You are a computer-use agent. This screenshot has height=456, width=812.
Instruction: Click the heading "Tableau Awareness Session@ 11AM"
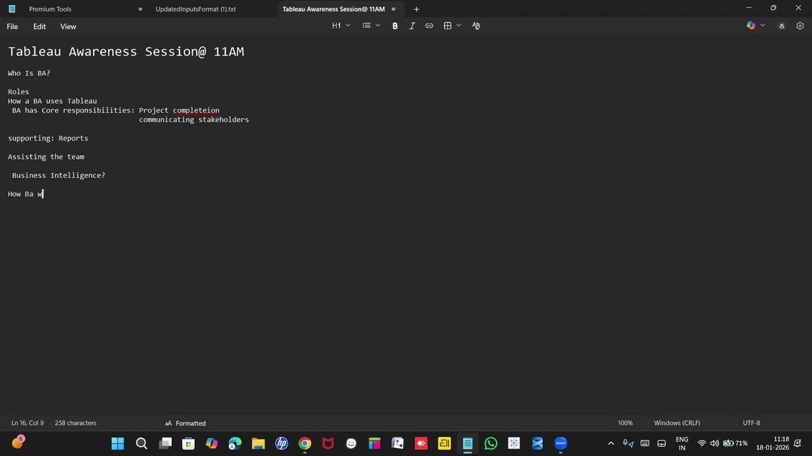click(126, 52)
